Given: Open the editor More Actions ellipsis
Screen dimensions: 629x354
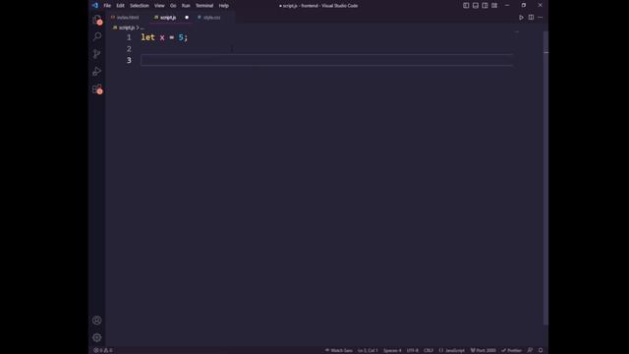Looking at the screenshot, I should click(x=541, y=18).
